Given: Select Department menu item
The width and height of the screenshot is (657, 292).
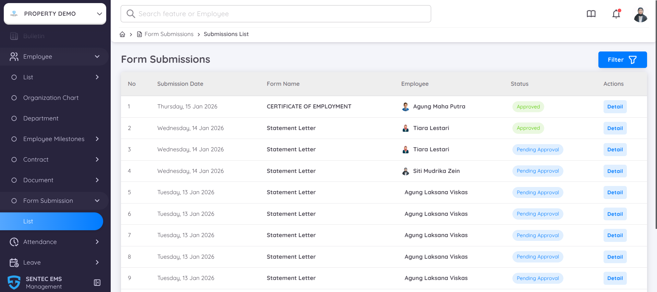Looking at the screenshot, I should coord(41,118).
